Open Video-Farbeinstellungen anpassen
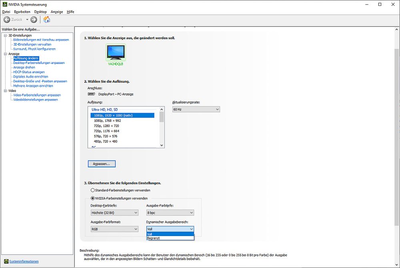 [37, 95]
